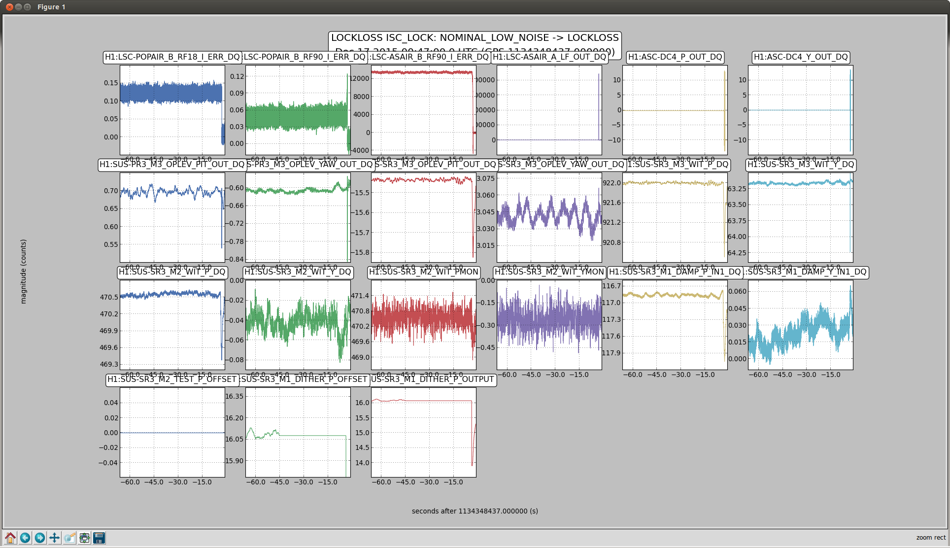
Task: Go forward to next view arrow
Action: (40, 538)
